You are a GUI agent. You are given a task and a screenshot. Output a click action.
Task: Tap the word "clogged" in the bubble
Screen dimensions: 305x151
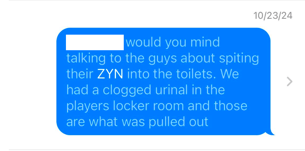127,90
